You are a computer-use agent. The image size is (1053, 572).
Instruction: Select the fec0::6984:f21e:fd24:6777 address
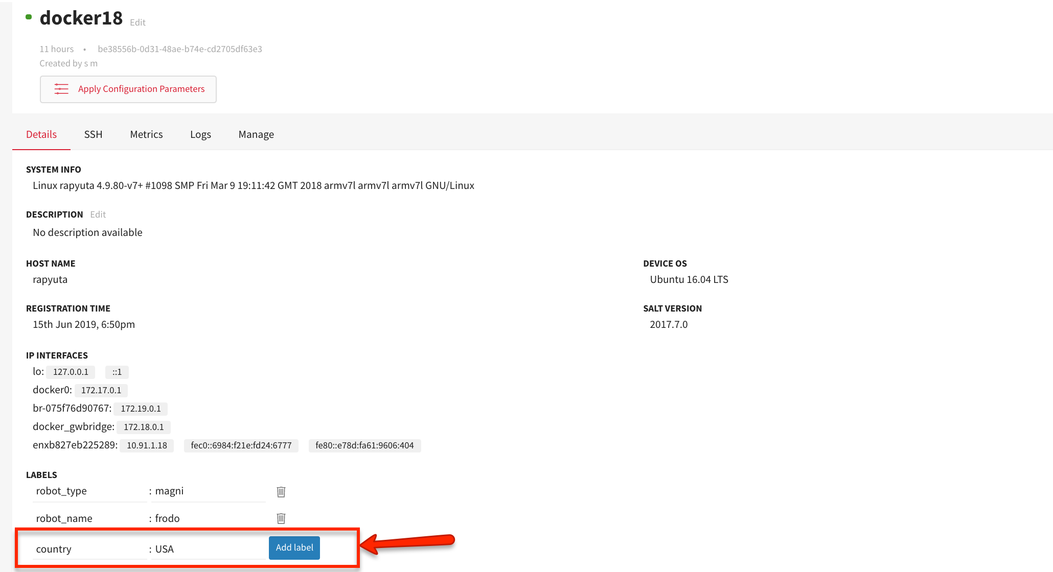(241, 445)
